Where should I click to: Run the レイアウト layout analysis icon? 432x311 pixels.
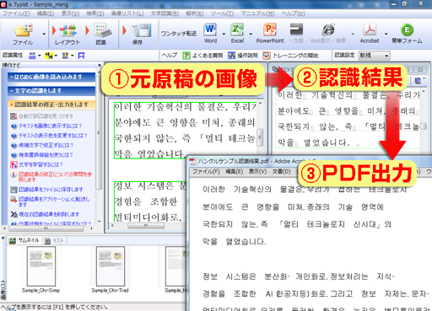(67, 30)
